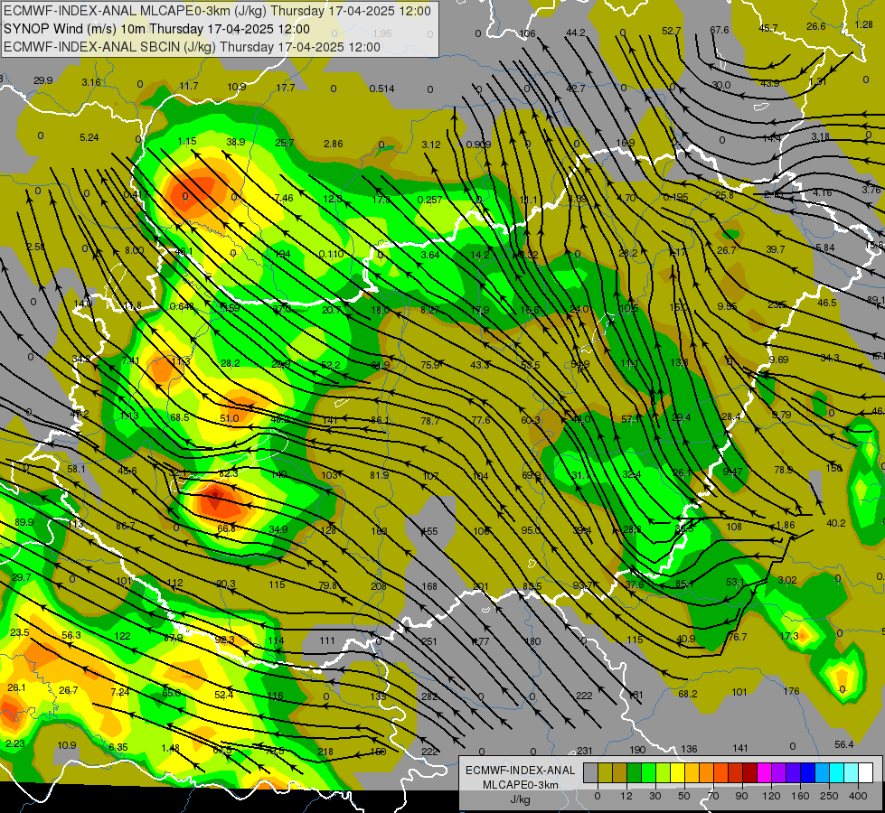This screenshot has height=813, width=885.
Task: Click the legend scale value 120
Action: click(771, 796)
